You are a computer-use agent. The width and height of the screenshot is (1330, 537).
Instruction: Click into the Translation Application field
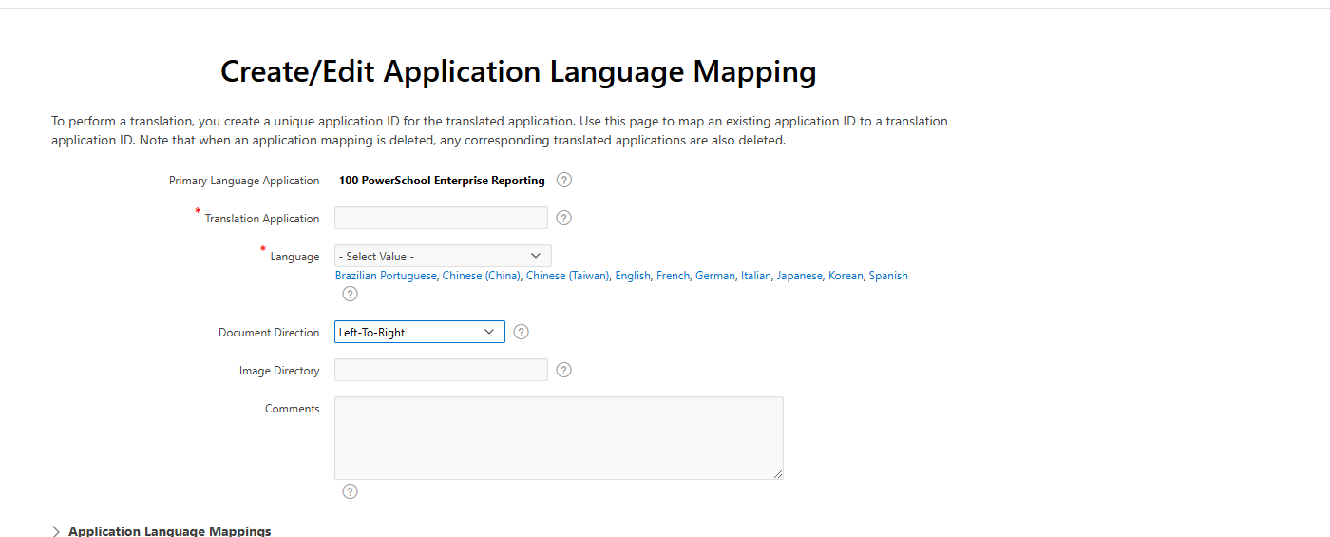click(441, 218)
